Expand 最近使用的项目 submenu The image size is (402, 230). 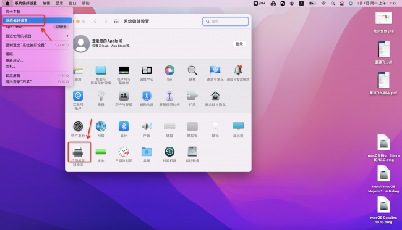click(37, 36)
